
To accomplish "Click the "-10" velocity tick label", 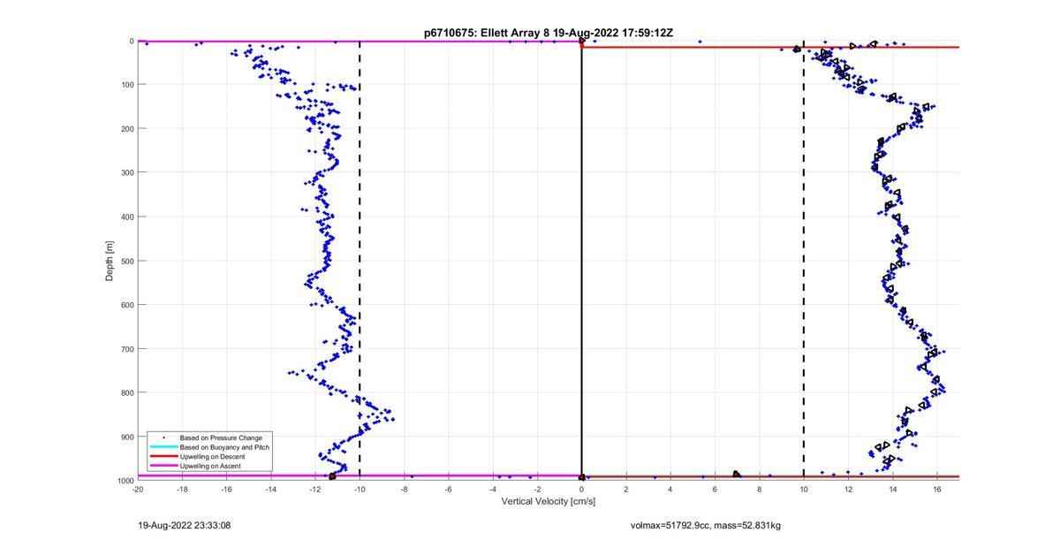I will click(360, 489).
